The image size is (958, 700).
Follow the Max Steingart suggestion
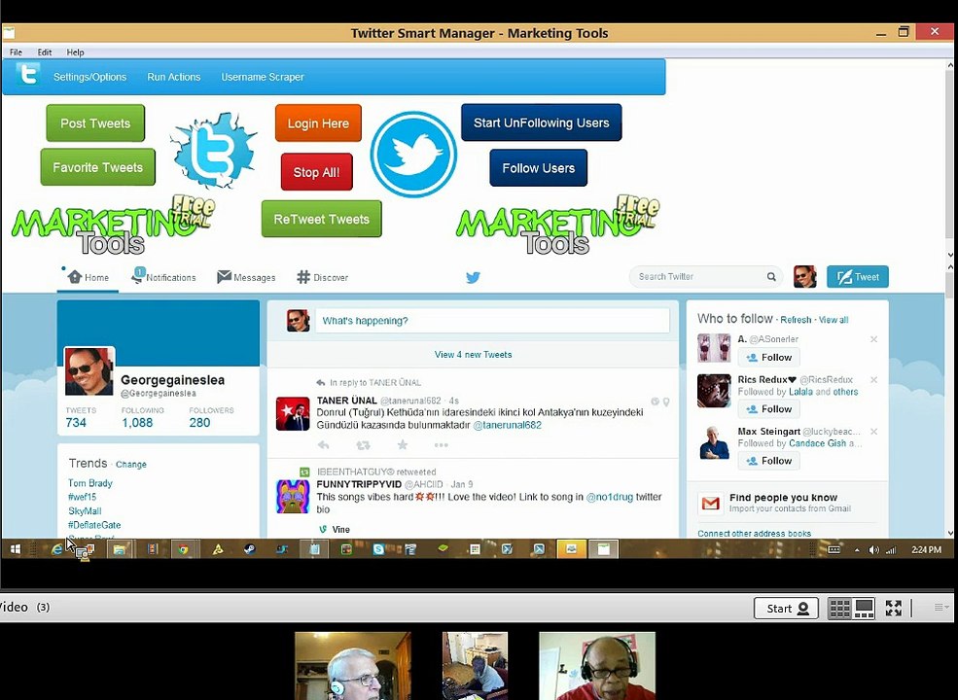click(768, 461)
